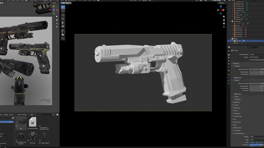The image size is (264, 148).
Task: Expand the Light Paths panel
Action: [236, 102]
